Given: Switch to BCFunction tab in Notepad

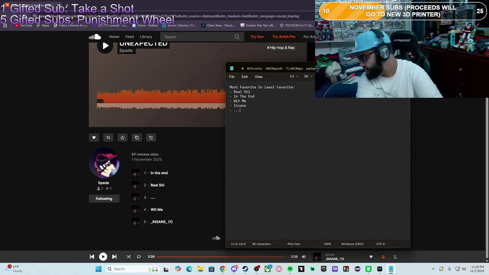Looking at the screenshot, I should tap(254, 68).
